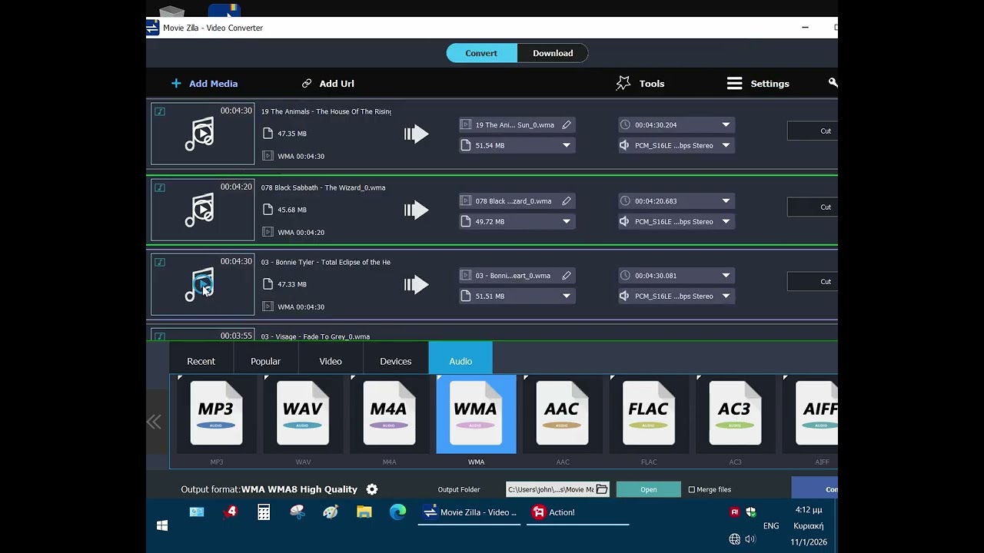Open the Settings hamburger icon
This screenshot has width=984, height=553.
click(735, 83)
